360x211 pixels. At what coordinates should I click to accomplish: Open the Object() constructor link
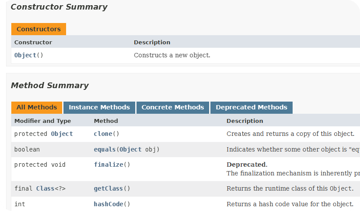pos(25,55)
